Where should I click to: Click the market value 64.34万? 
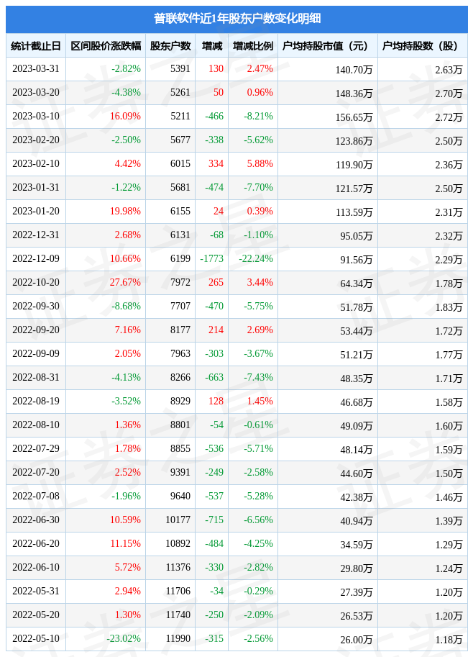tap(357, 284)
